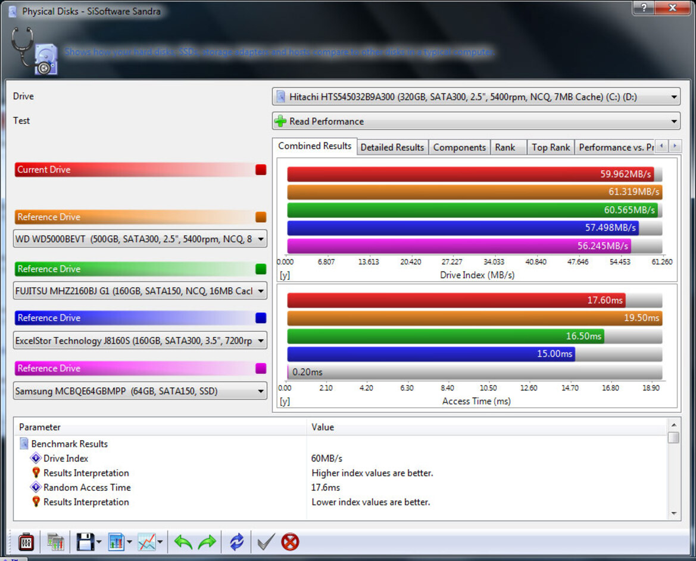Click the magenta Reference Drive color swatch
The height and width of the screenshot is (561, 696).
click(x=261, y=369)
